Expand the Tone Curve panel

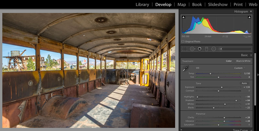[x=251, y=130]
